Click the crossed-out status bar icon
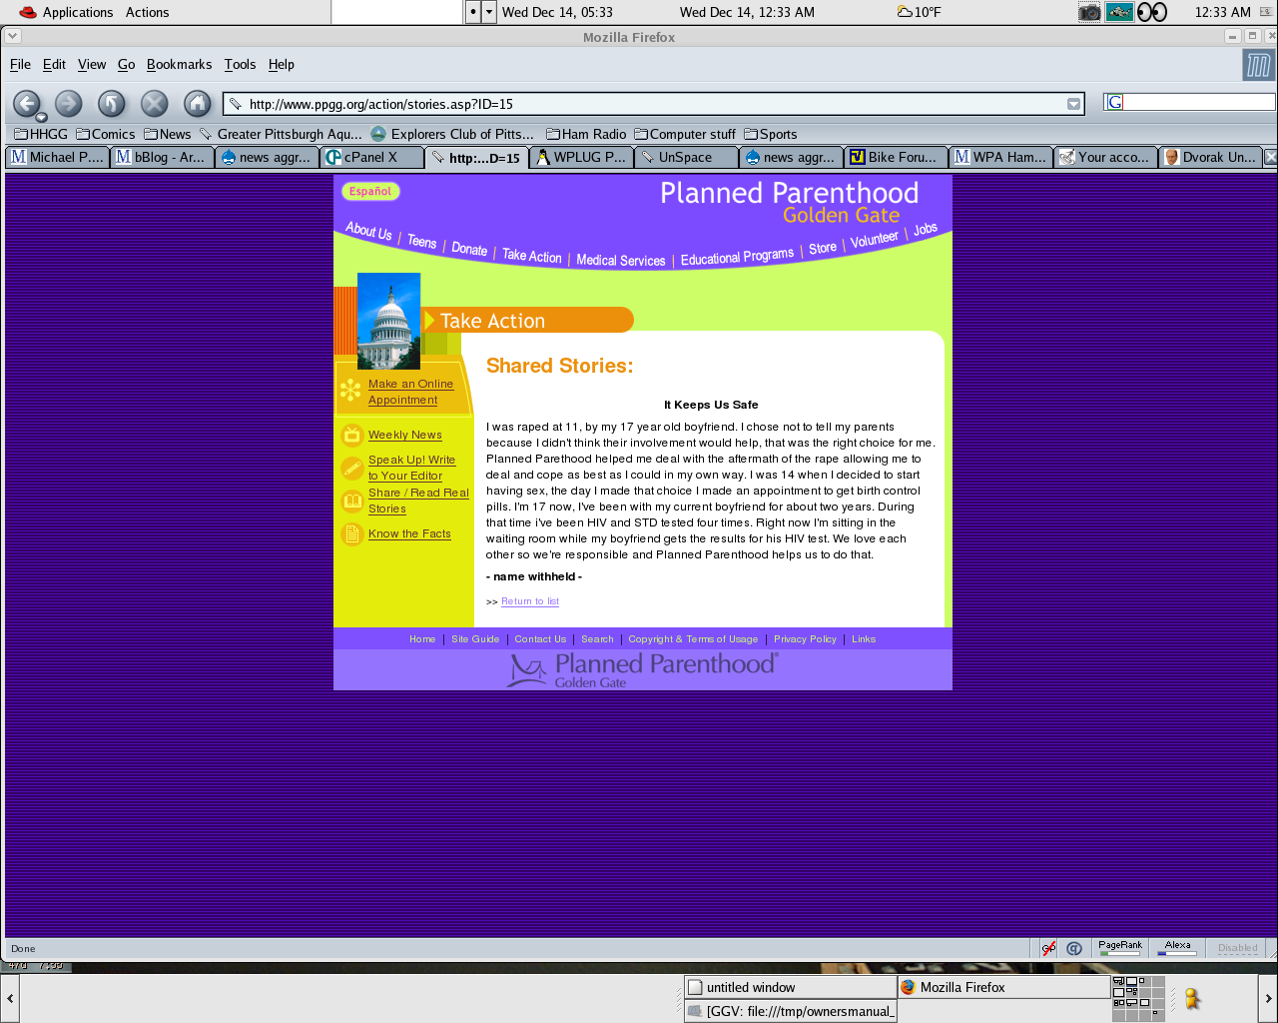 (1048, 948)
